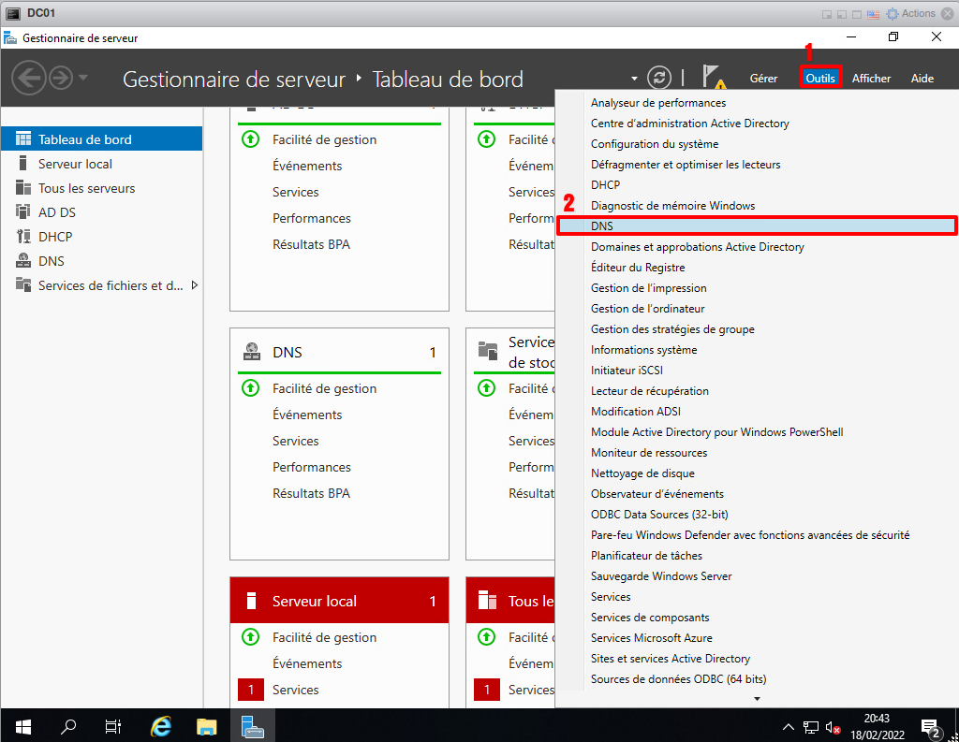Click Résultats BPA in DNS tile
959x742 pixels.
point(311,493)
